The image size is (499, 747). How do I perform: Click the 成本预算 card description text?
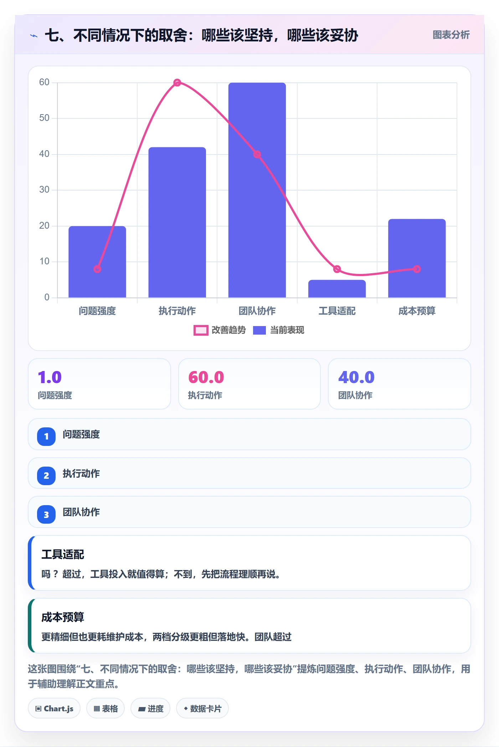pos(166,637)
